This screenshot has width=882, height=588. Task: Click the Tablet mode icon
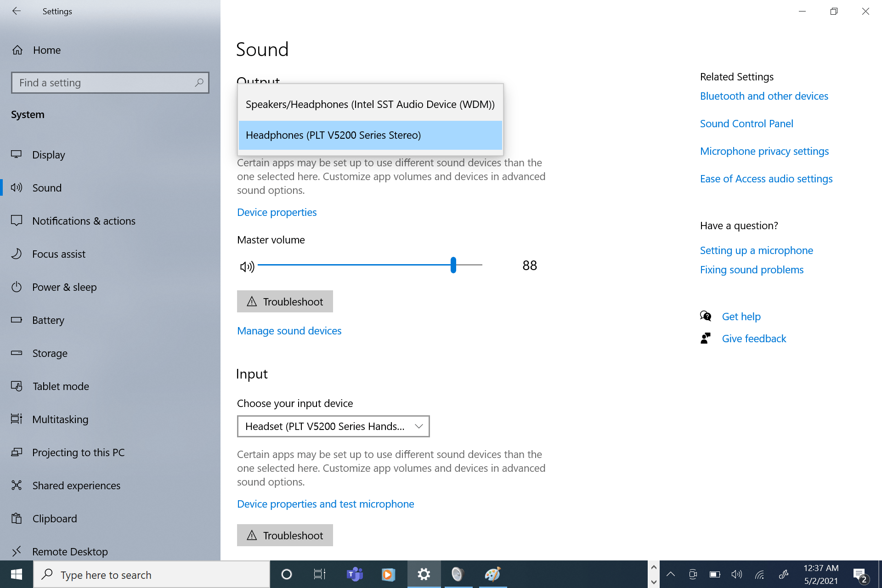(x=17, y=386)
